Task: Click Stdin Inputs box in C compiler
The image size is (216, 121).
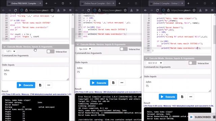Action: [178, 85]
